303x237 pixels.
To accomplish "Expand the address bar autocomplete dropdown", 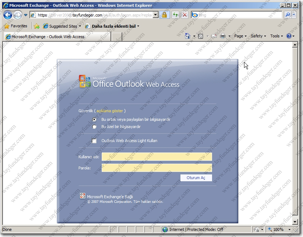I will (x=156, y=15).
